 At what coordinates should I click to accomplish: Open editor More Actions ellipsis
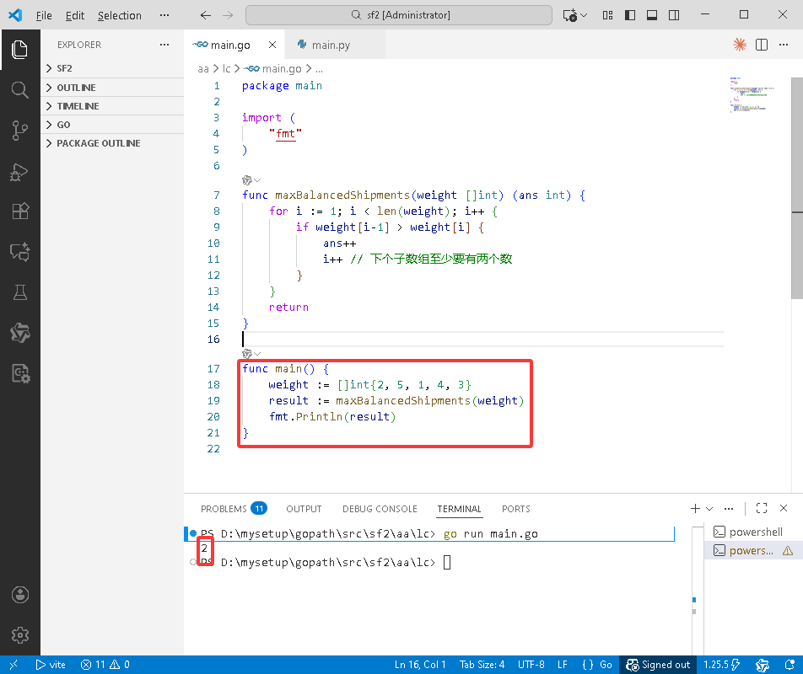tap(784, 45)
